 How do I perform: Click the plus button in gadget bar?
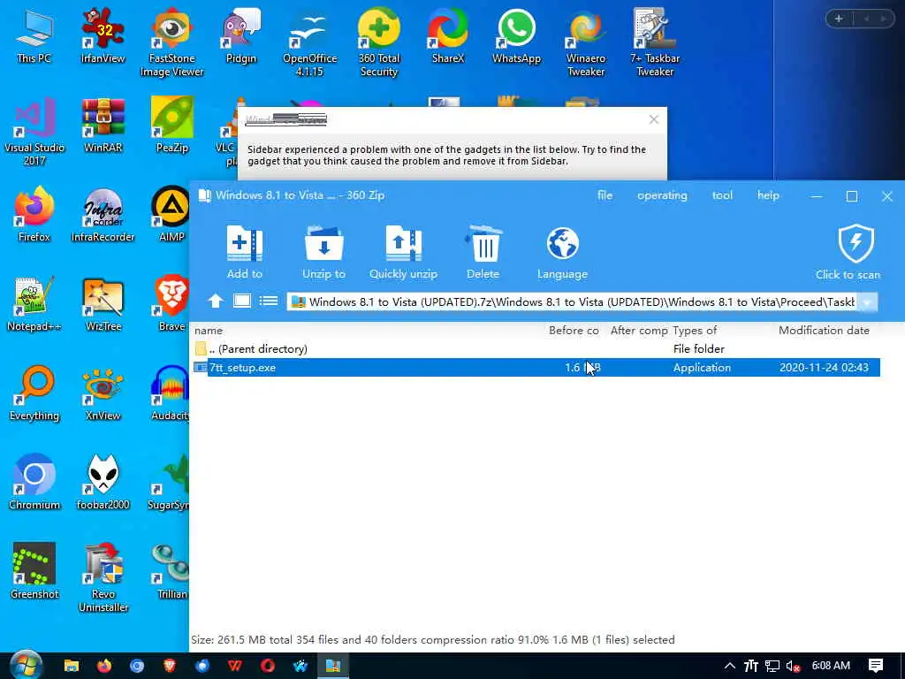(x=838, y=19)
